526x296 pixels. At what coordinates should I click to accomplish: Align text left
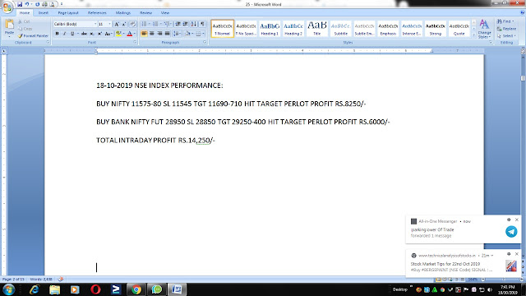[145, 34]
